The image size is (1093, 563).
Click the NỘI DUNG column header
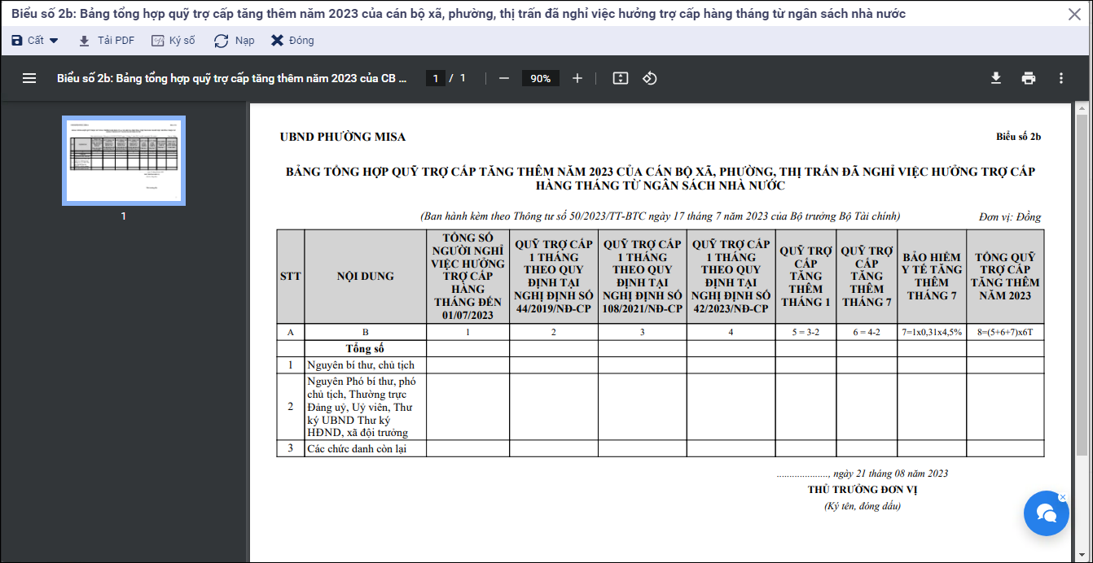tap(366, 277)
